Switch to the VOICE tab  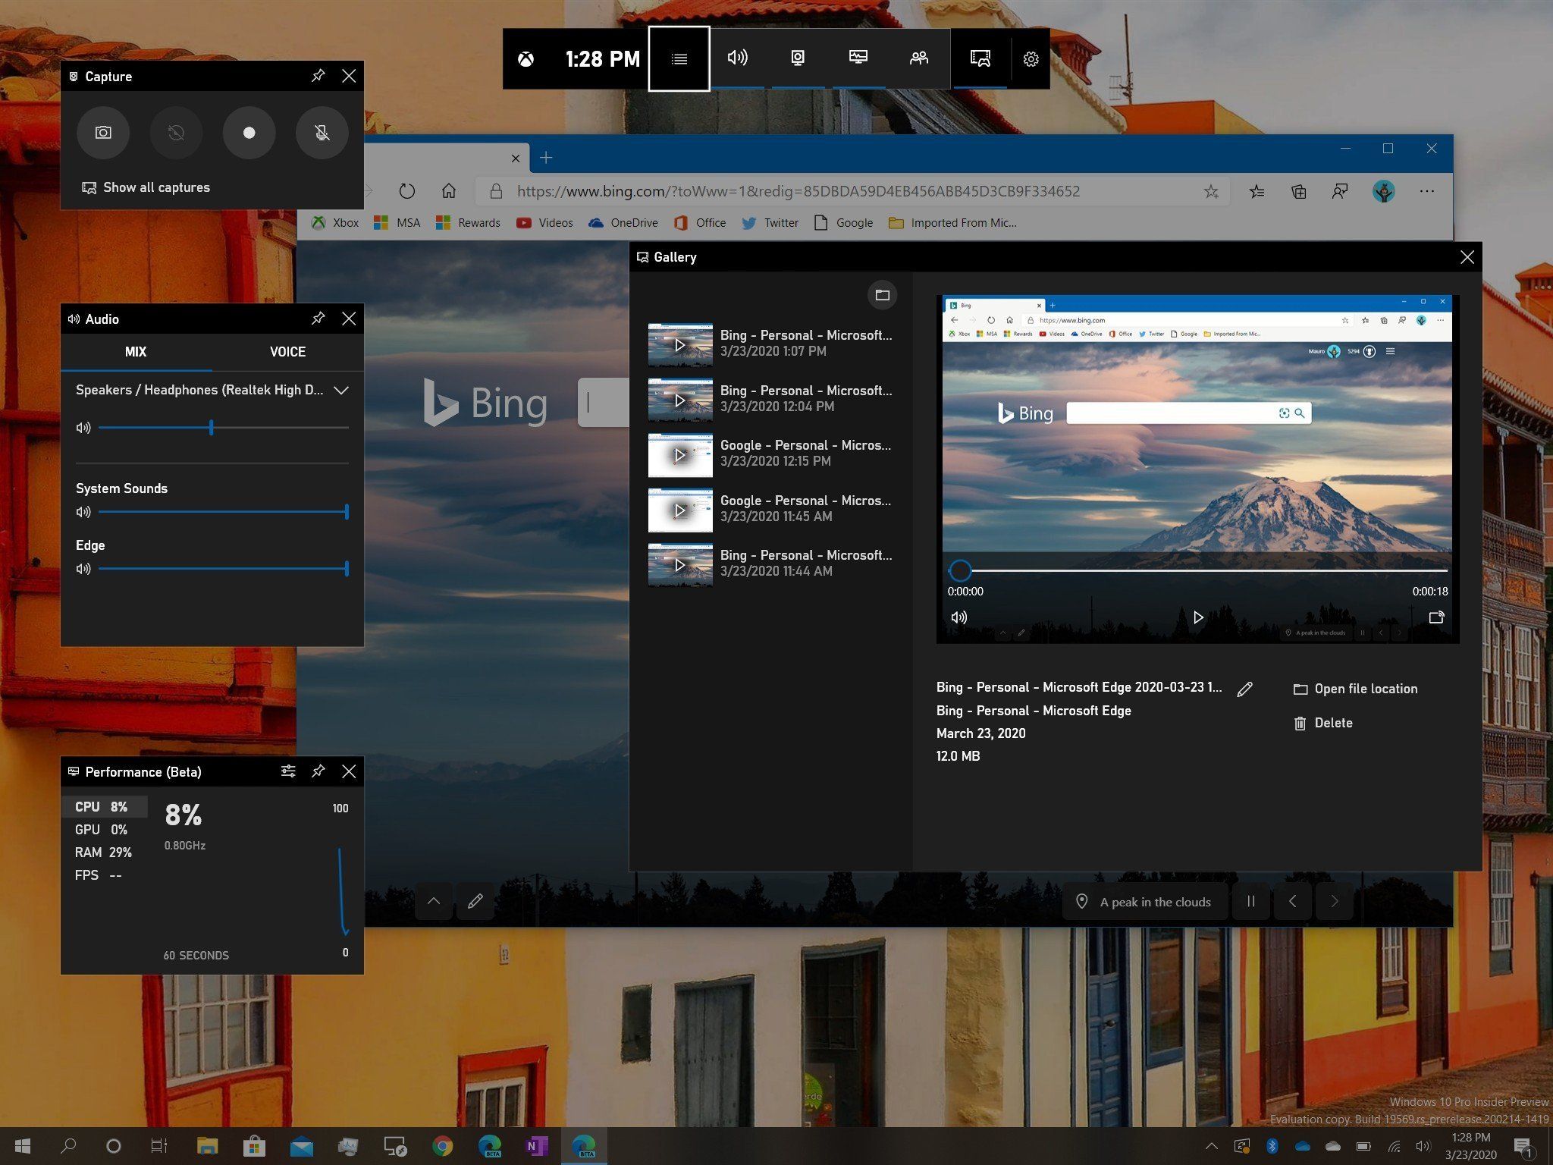pos(287,352)
